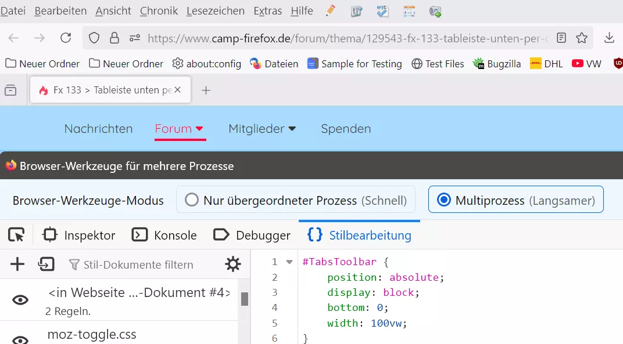The width and height of the screenshot is (623, 344).
Task: Open the Hilfe menu
Action: point(302,10)
